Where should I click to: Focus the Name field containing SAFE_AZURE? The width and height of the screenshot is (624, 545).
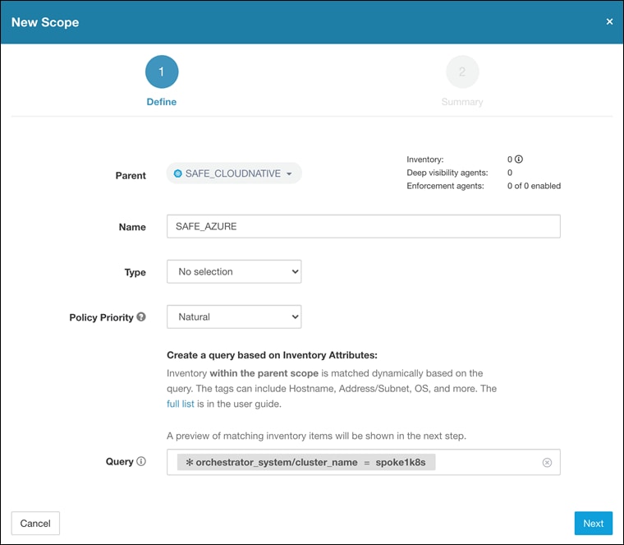coord(363,226)
